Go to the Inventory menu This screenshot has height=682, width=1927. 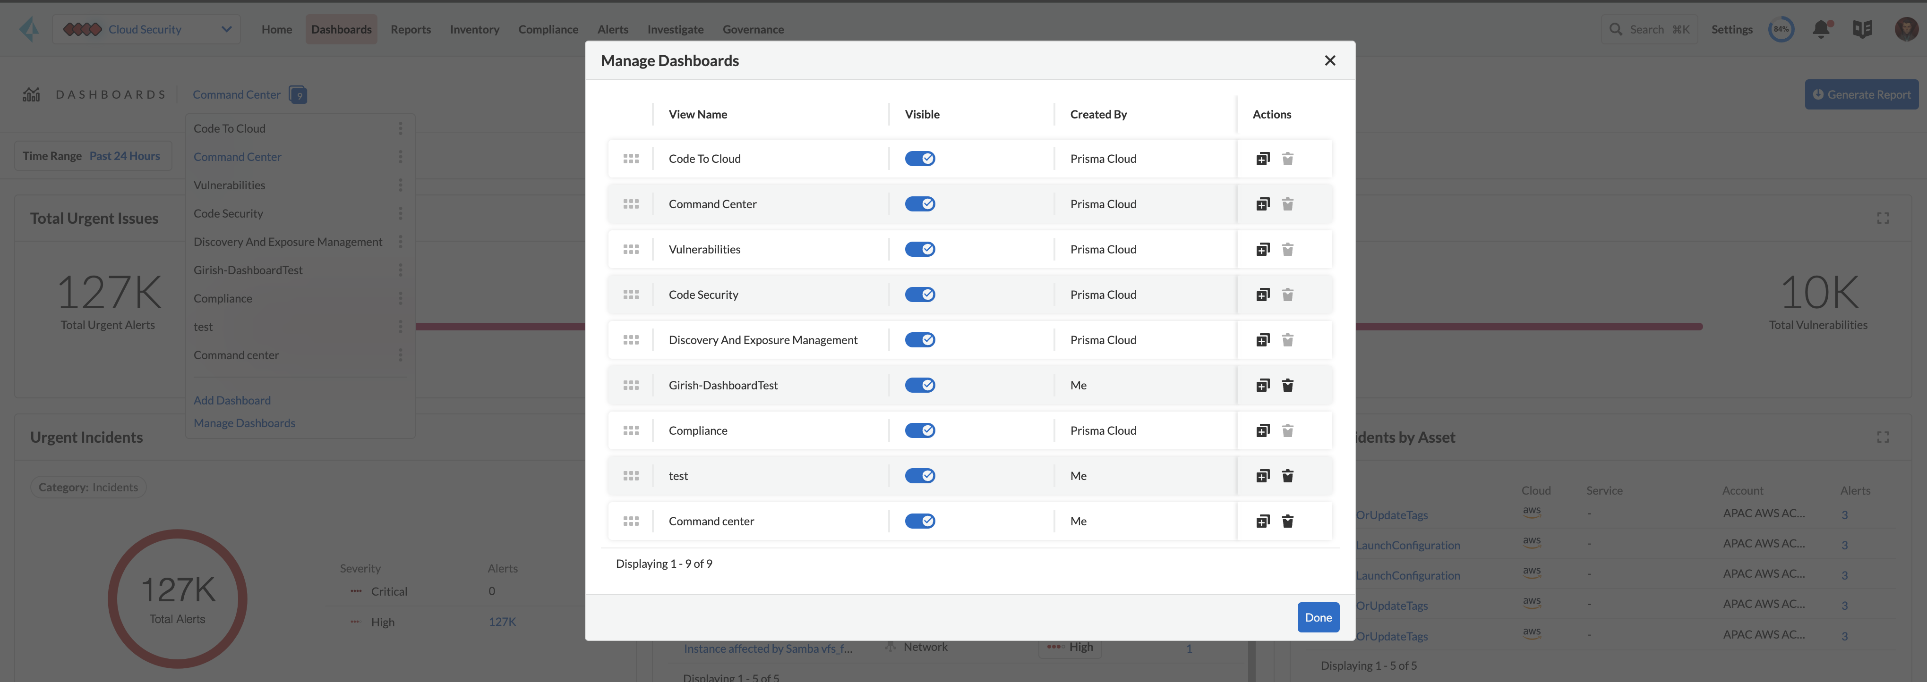point(474,29)
